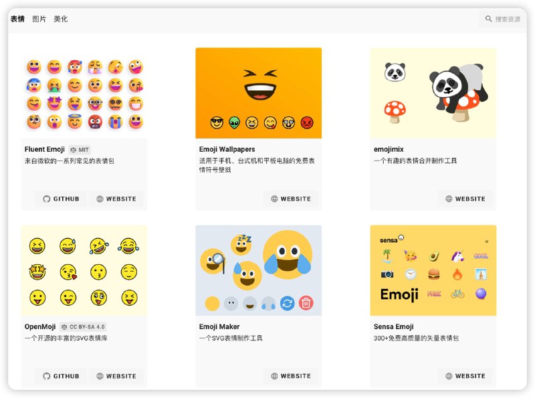Image resolution: width=535 pixels, height=398 pixels.
Task: Click the monocle emoji in Emoji Maker
Action: point(213,261)
